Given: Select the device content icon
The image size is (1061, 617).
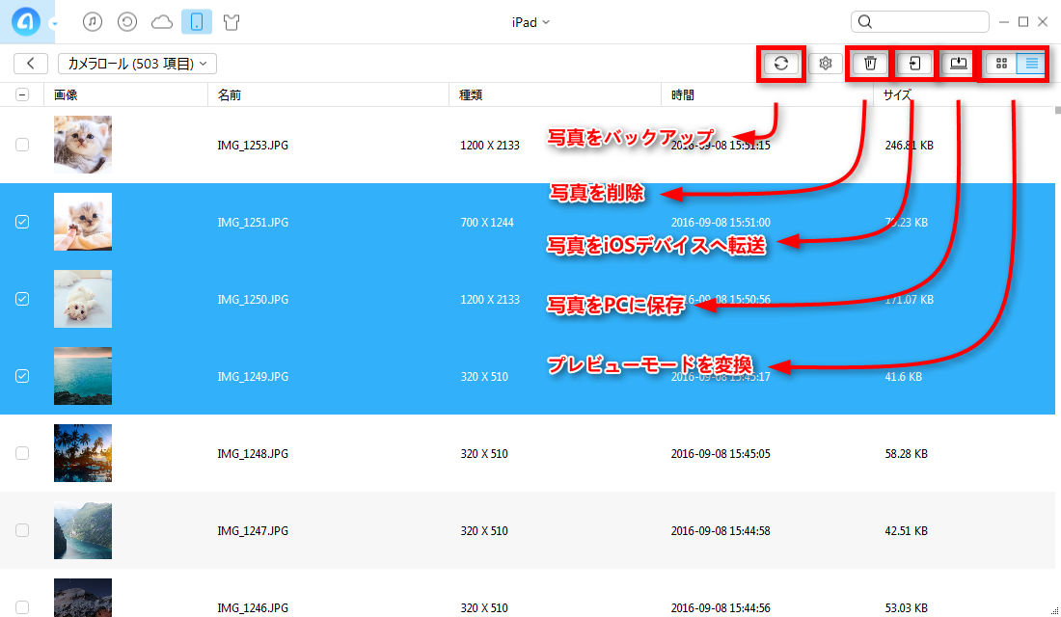Looking at the screenshot, I should 197,21.
